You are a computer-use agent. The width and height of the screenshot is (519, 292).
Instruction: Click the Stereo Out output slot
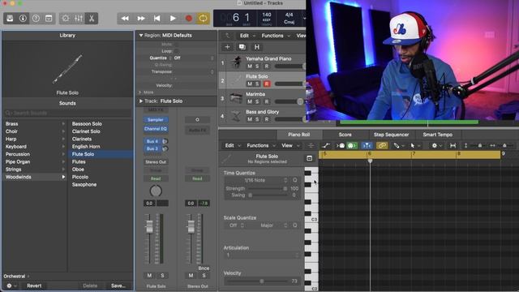156,162
